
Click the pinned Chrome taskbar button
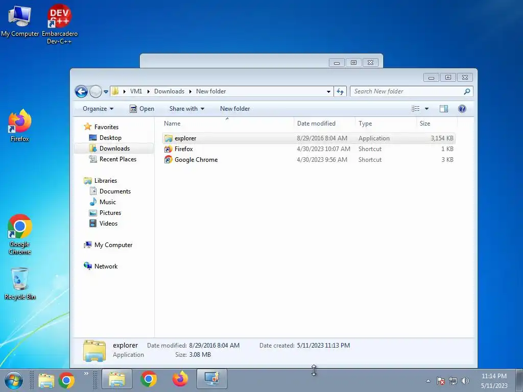click(149, 379)
